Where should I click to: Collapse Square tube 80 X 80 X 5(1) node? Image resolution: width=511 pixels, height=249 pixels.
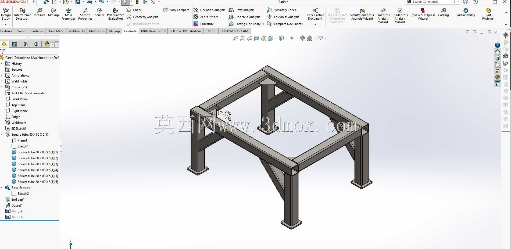(x=2, y=135)
